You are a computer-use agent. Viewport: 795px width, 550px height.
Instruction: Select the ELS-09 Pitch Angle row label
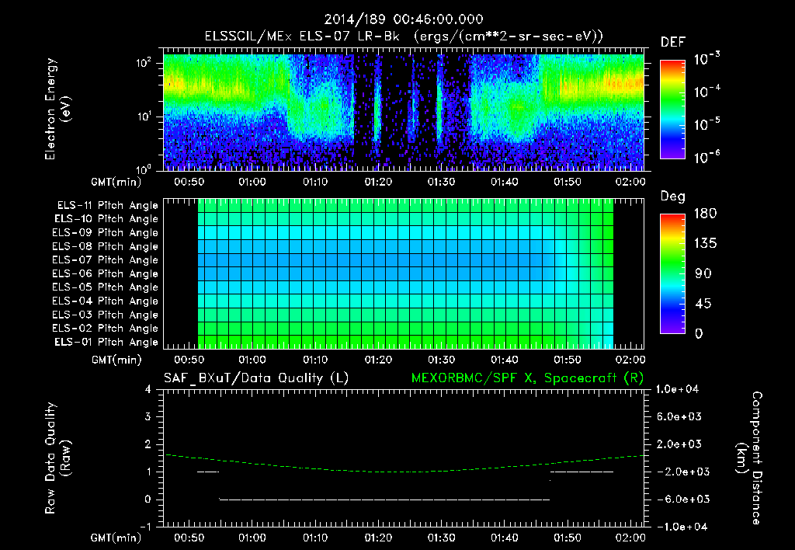pos(106,233)
